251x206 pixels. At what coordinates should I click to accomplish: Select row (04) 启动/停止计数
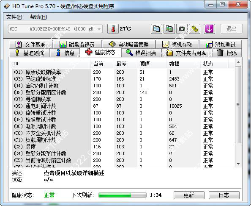[123, 86]
